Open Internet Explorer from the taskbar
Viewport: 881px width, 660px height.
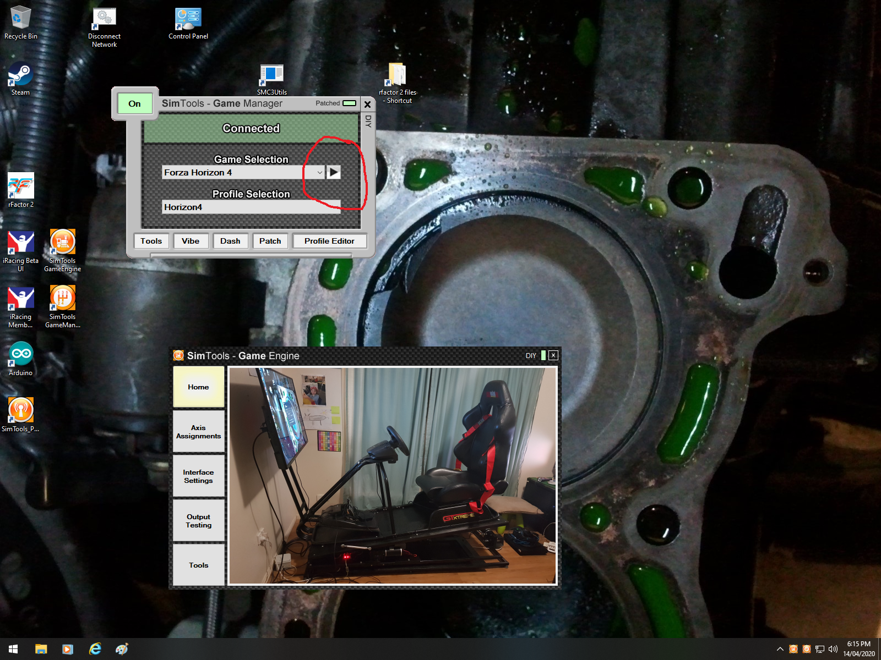(95, 649)
